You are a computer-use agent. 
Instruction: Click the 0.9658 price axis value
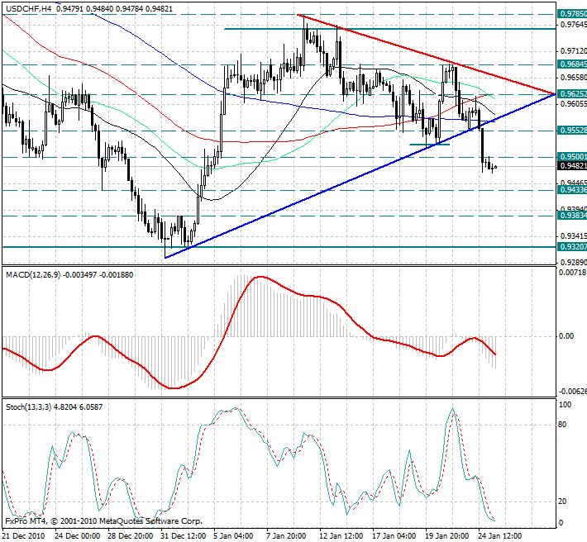(574, 78)
